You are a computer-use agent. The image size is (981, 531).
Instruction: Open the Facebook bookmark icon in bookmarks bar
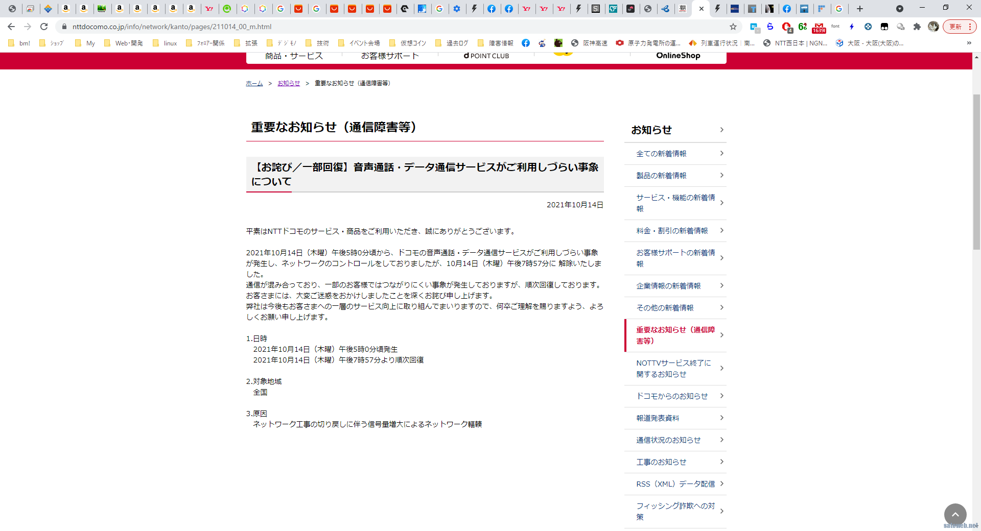[x=526, y=43]
